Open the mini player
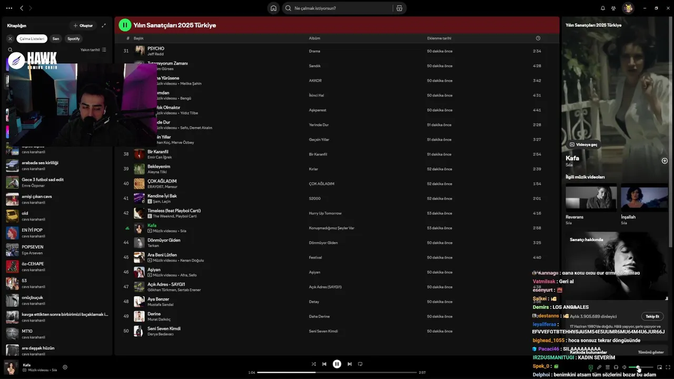The image size is (674, 379). coord(659,367)
